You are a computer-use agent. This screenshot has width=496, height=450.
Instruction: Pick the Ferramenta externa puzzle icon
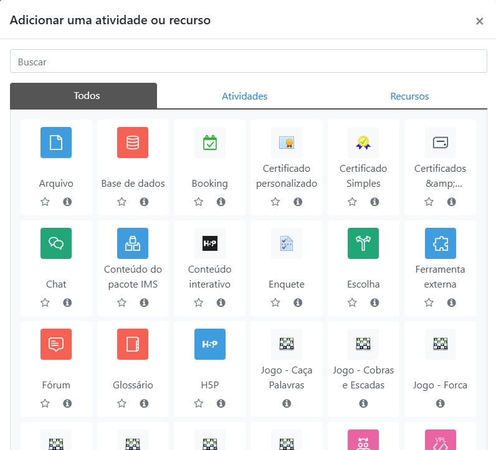[440, 243]
